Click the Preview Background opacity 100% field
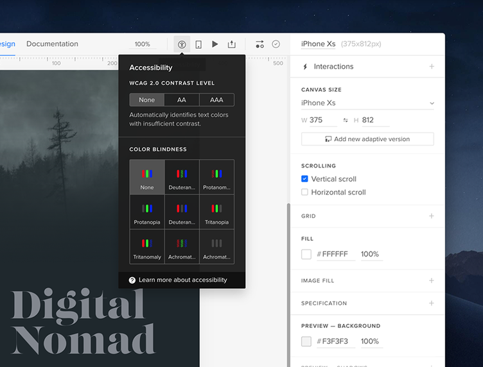This screenshot has width=483, height=367. [x=371, y=341]
